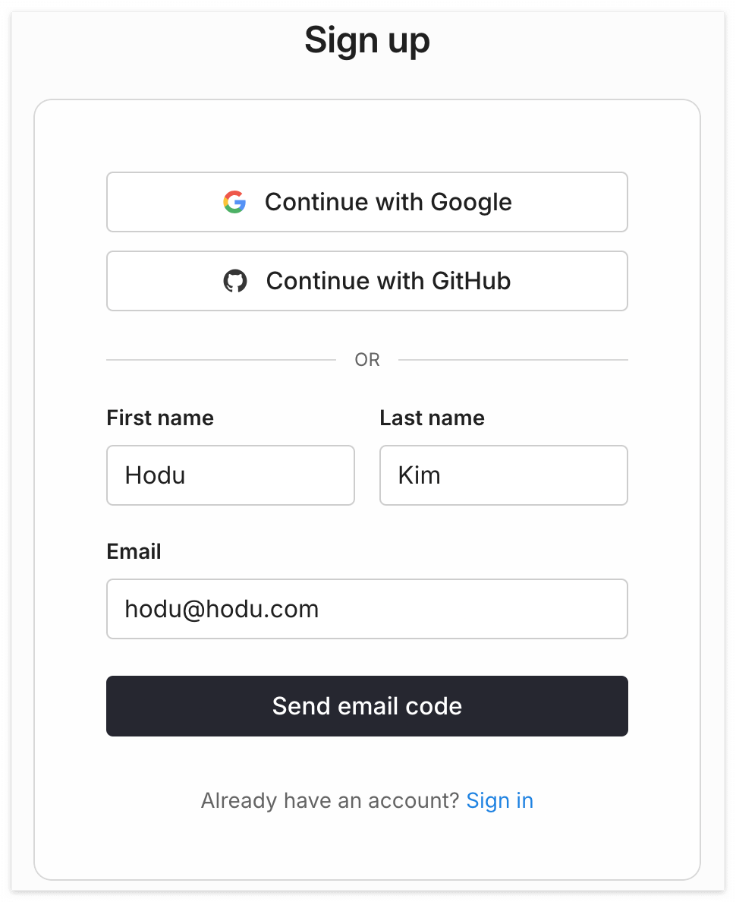The image size is (736, 902).
Task: Click the Google logo icon
Action: click(x=234, y=202)
